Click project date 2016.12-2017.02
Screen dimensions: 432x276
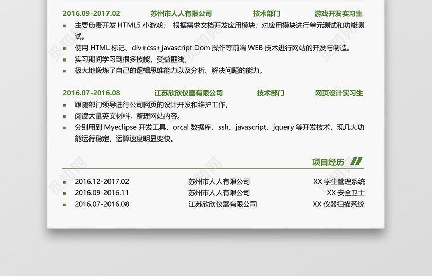pos(102,182)
